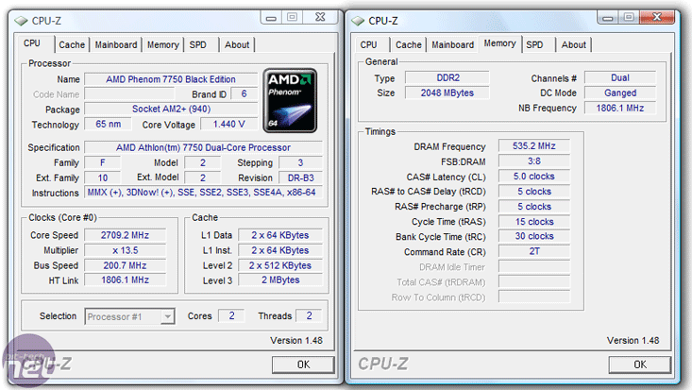Close the left CPU-Z window
692x390 pixels.
(320, 18)
